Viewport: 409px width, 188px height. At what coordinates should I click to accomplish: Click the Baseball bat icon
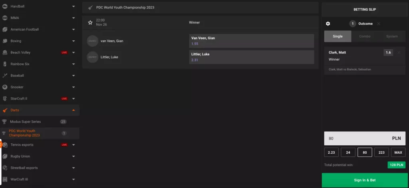click(5, 75)
